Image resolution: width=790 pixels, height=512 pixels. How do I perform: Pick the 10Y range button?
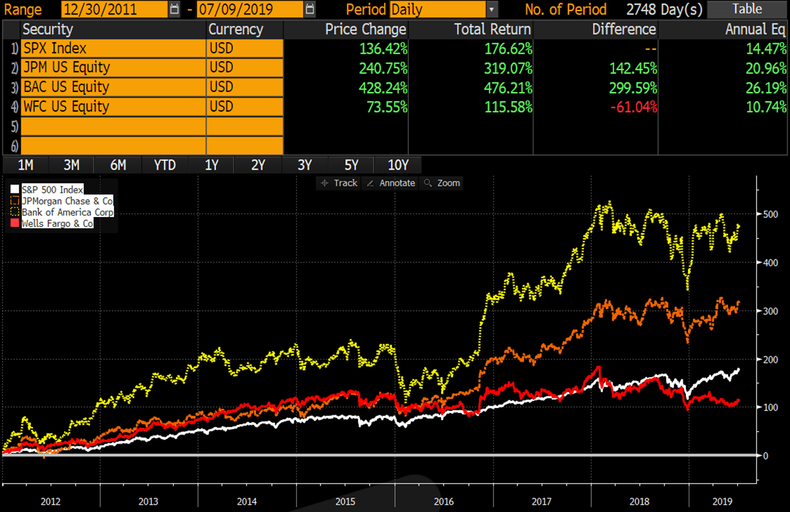click(398, 165)
